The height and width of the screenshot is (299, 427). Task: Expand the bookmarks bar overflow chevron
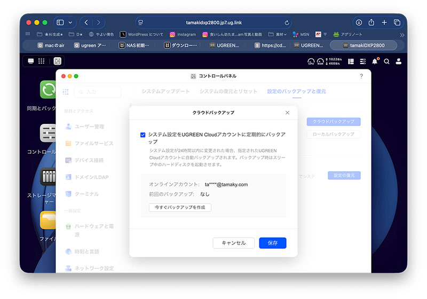click(x=402, y=35)
